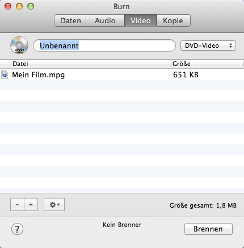The width and height of the screenshot is (244, 248).
Task: Select the Video tab
Action: [141, 20]
